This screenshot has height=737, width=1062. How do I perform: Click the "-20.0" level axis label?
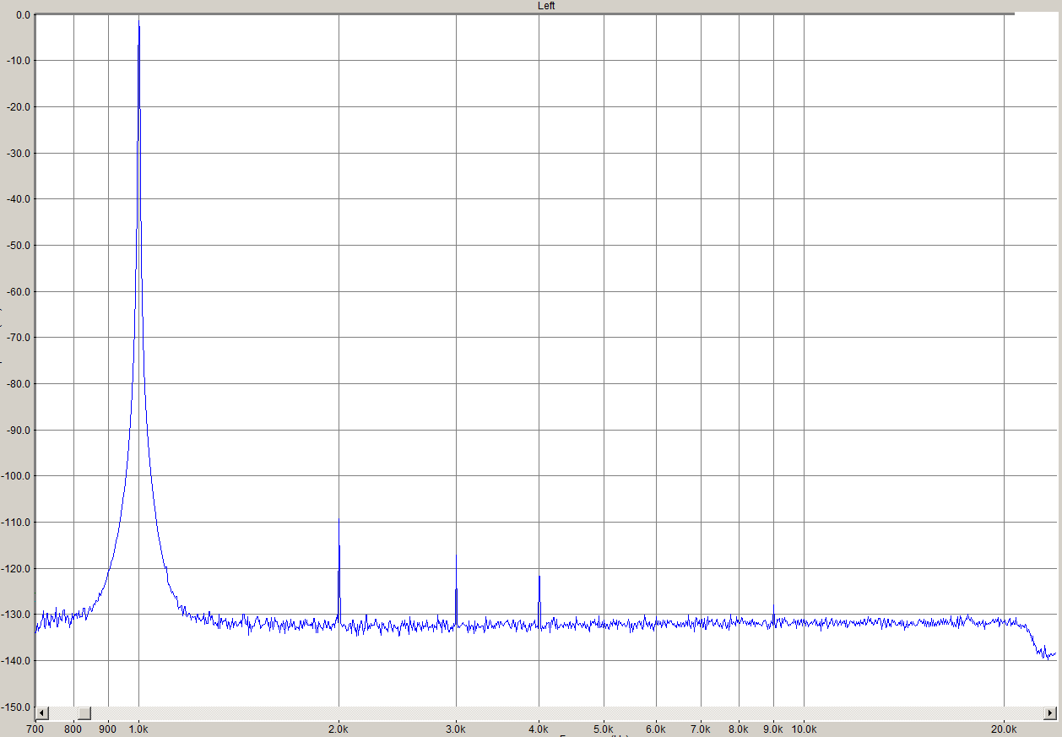(19, 106)
